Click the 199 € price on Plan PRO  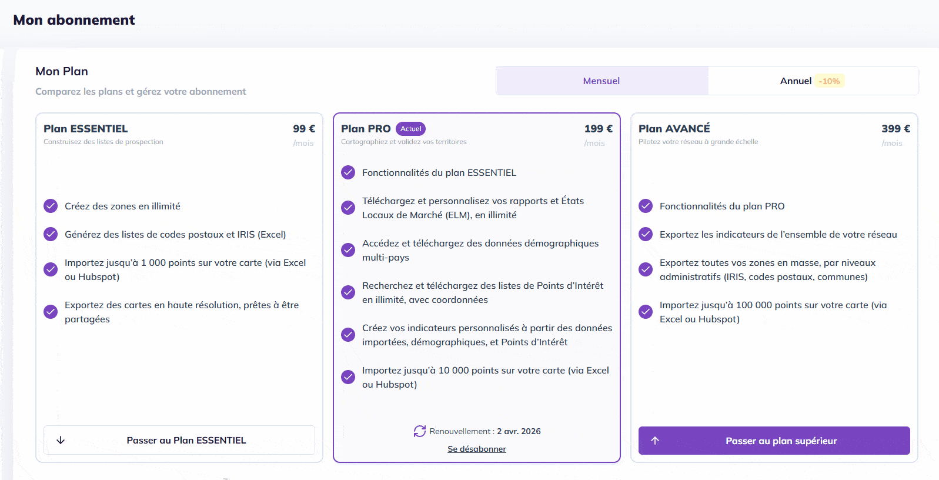pyautogui.click(x=598, y=128)
